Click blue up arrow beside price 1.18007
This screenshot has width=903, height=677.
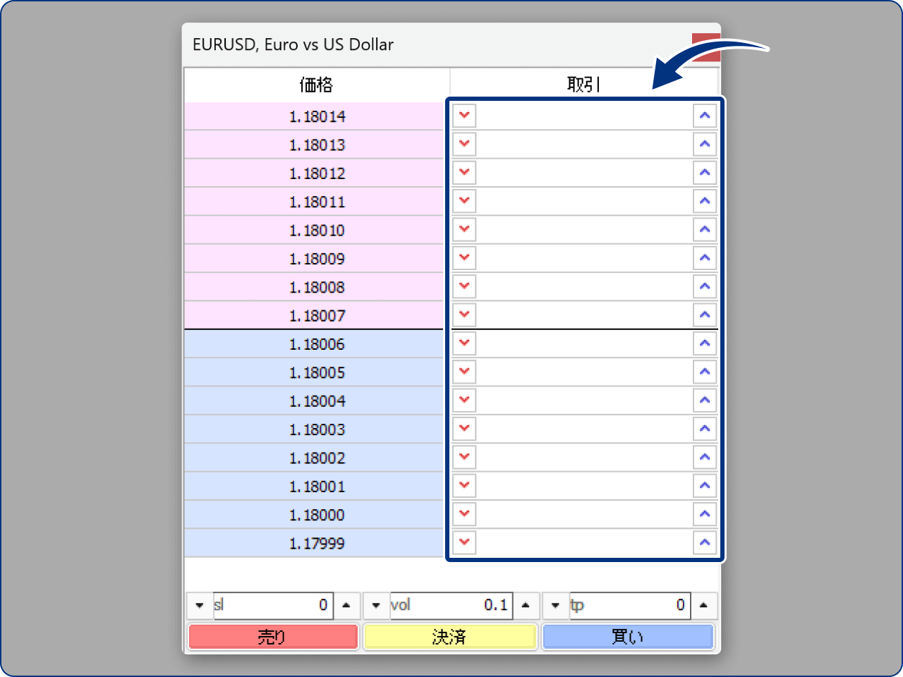coord(704,315)
